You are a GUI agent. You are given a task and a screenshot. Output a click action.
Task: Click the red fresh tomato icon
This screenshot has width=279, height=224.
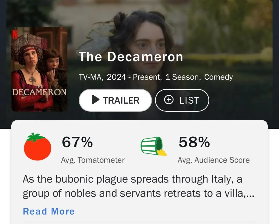click(37, 147)
